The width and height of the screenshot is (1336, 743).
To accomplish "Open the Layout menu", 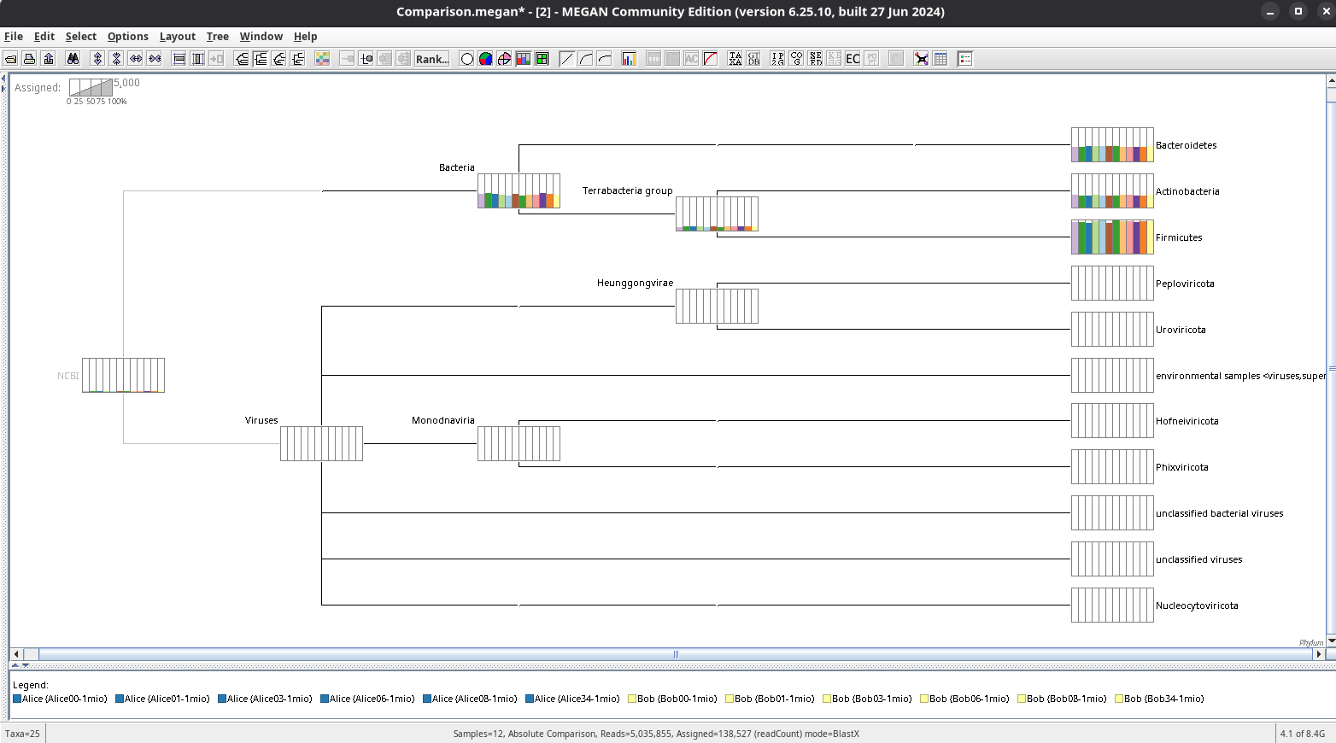I will [x=177, y=36].
